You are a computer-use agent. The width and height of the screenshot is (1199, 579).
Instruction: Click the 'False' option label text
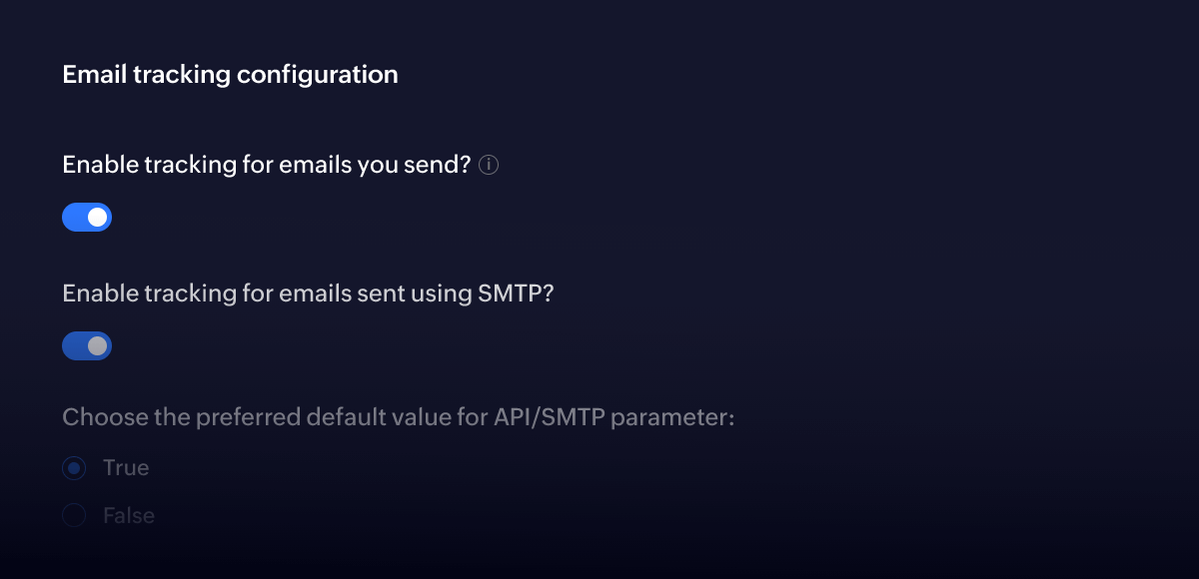129,516
